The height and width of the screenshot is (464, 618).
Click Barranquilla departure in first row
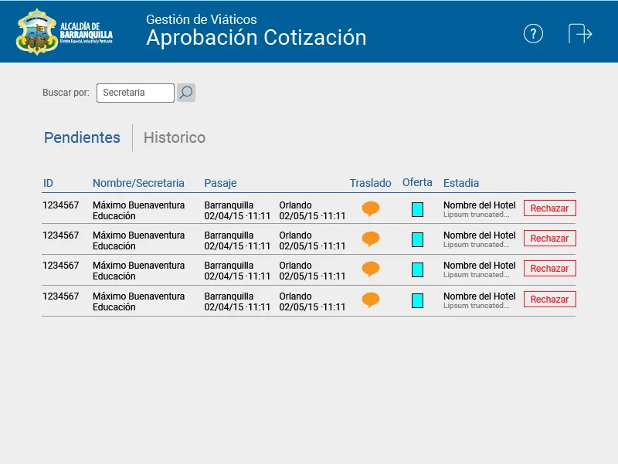coord(229,205)
